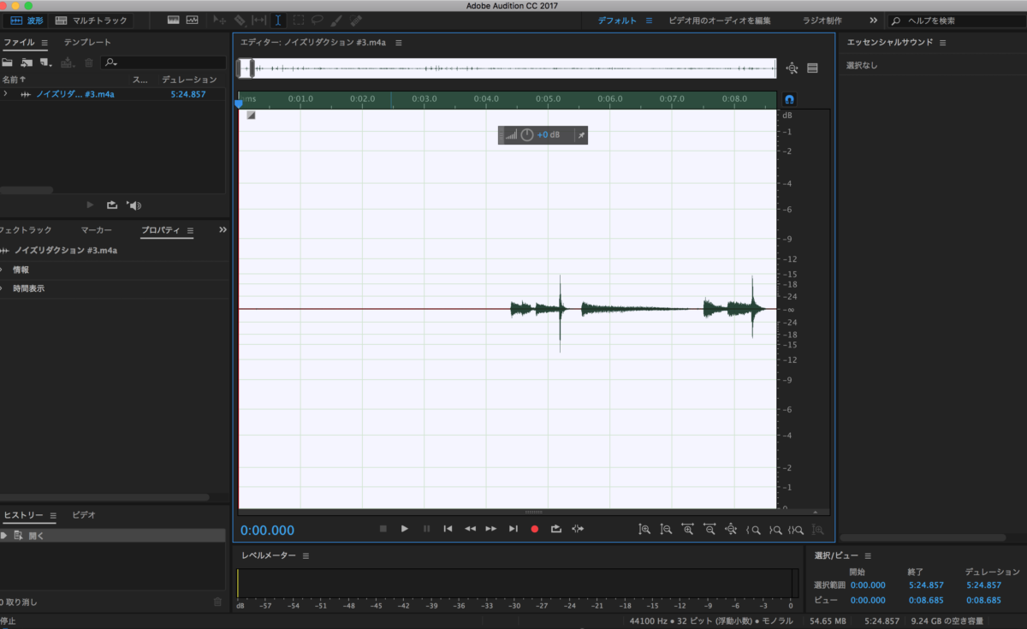1027x629 pixels.
Task: Click the open file folder icon
Action: pos(8,62)
